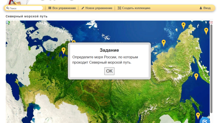Click the yellow pin on the Baltic Sea
The image size is (219, 123).
tap(63, 50)
